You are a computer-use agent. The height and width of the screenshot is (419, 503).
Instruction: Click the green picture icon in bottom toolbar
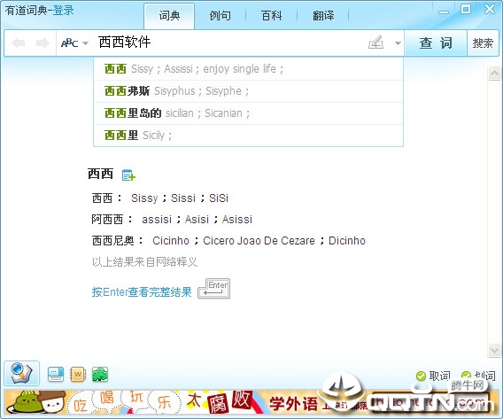pyautogui.click(x=100, y=375)
